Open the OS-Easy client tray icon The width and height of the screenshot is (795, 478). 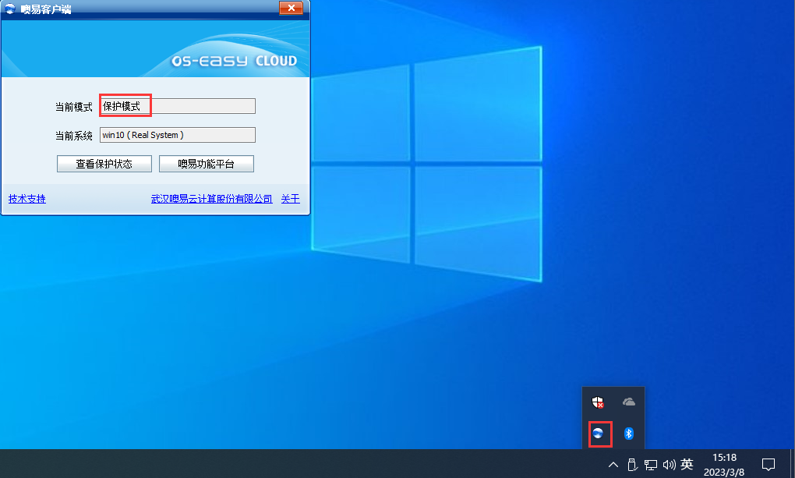pyautogui.click(x=599, y=434)
